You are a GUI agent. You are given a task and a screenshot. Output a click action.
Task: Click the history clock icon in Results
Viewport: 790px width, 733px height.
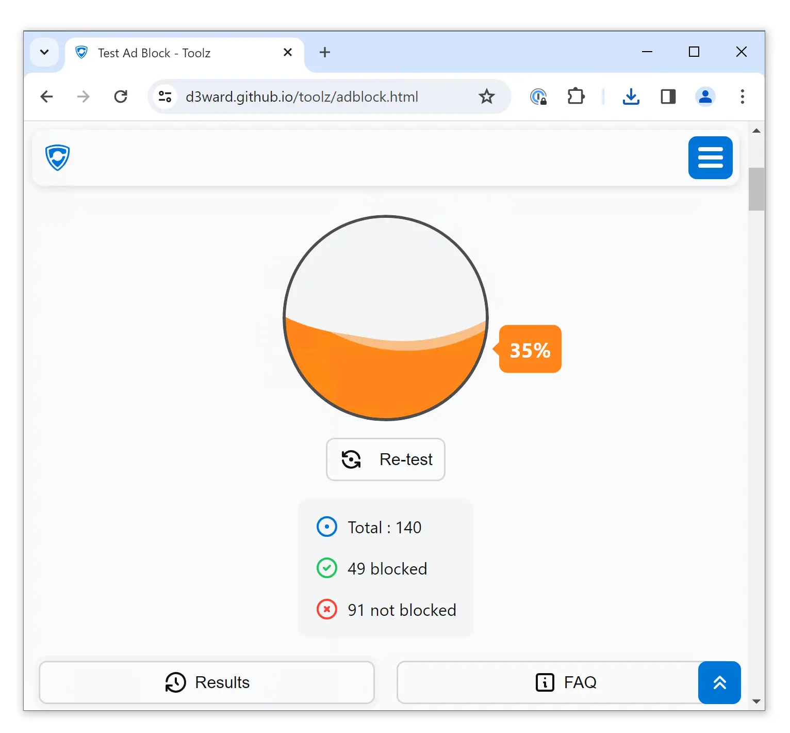(175, 682)
